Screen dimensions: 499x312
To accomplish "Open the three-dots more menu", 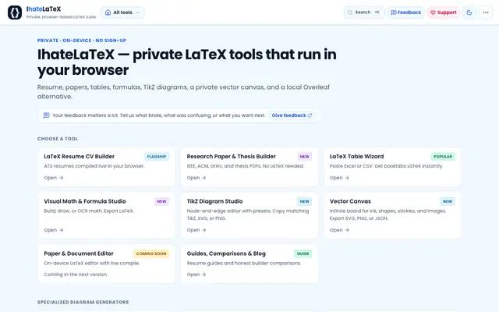I will click(486, 12).
